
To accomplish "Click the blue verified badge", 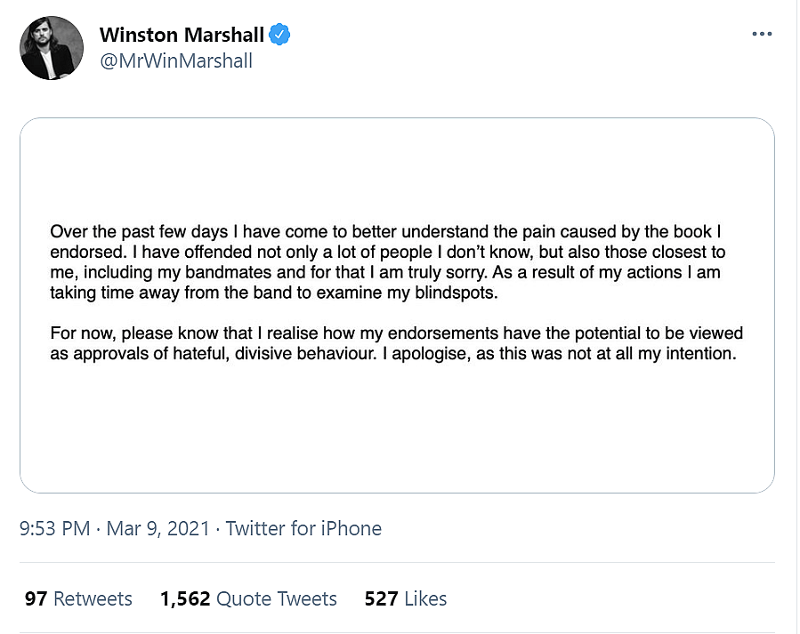I will 280,35.
